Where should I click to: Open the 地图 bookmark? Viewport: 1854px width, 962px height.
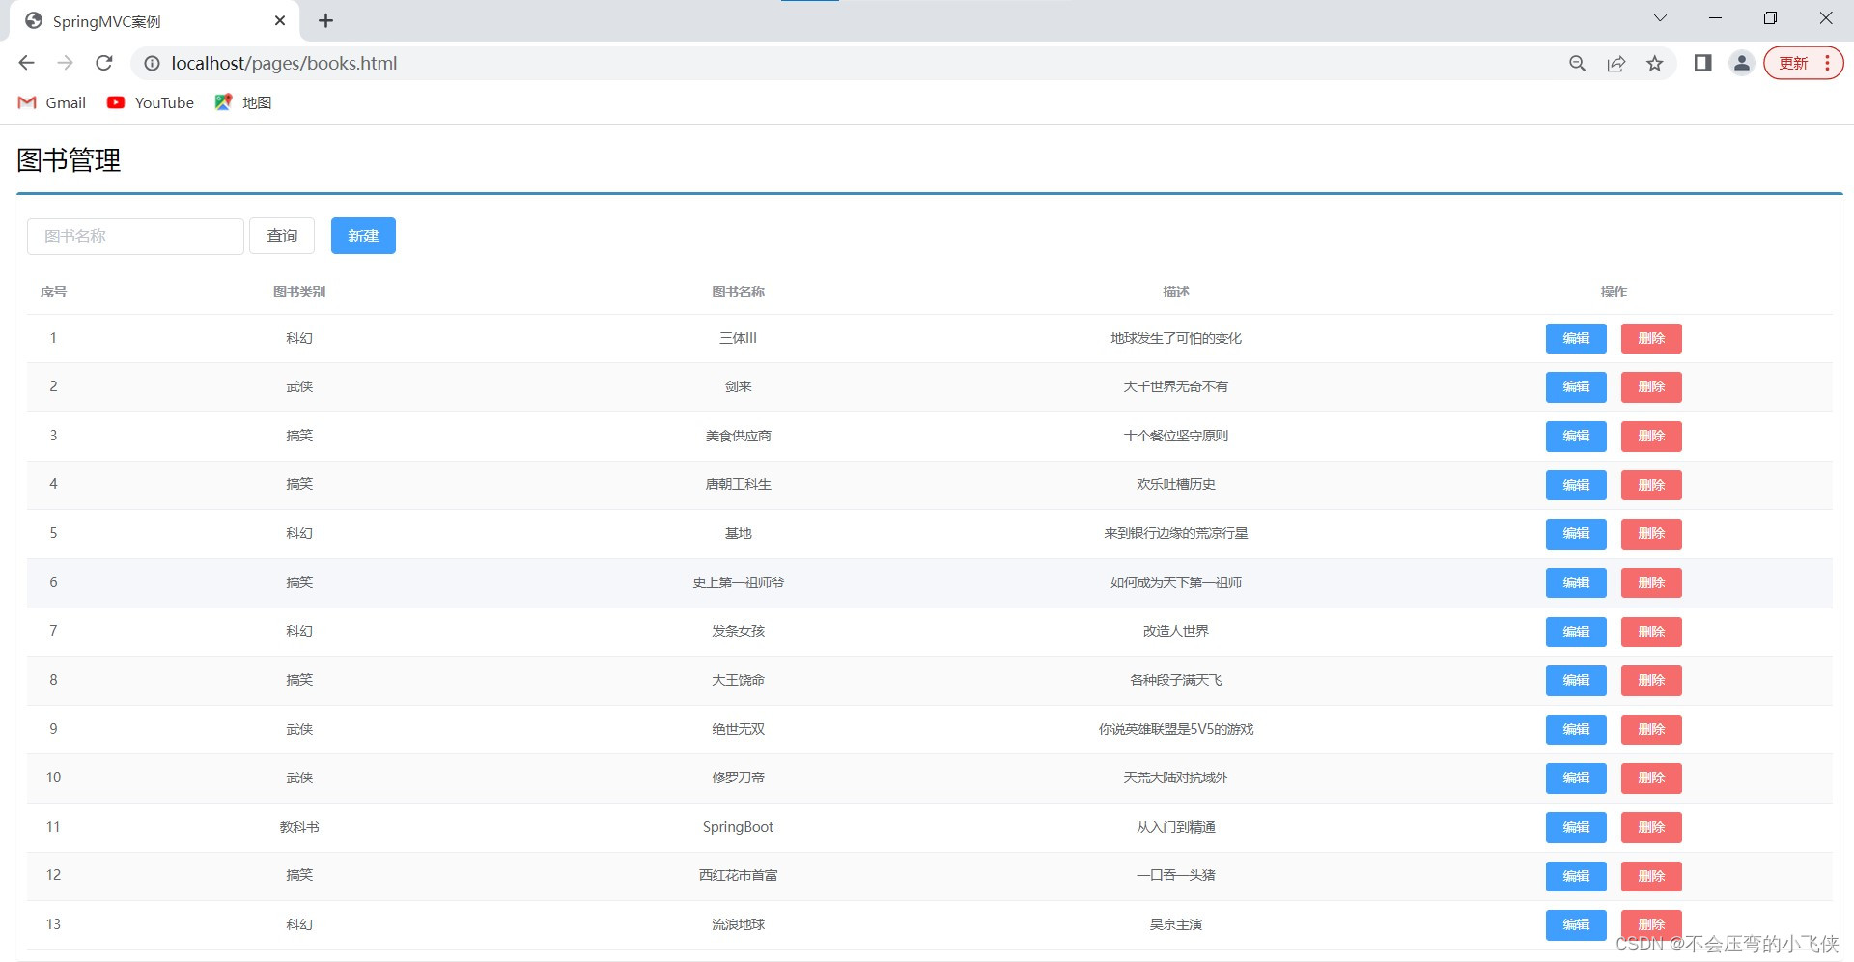243,102
